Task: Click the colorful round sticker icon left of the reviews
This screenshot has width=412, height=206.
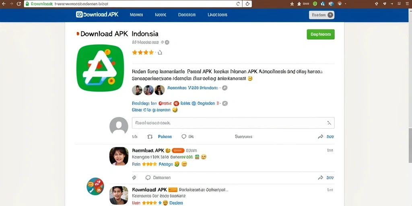Action: coord(95,186)
